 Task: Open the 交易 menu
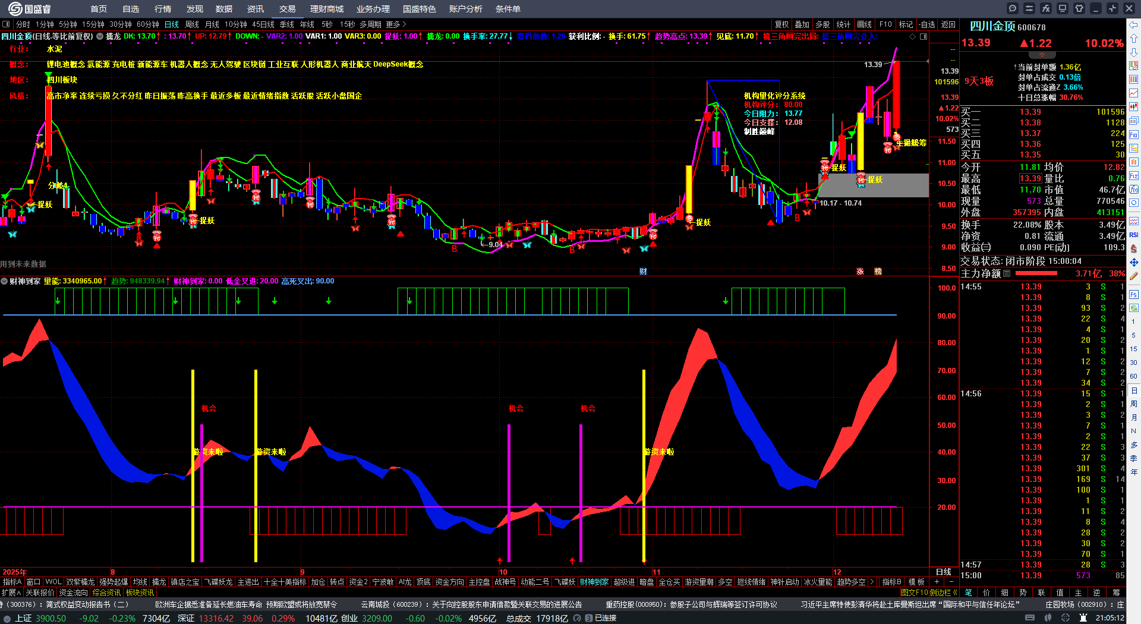(288, 9)
